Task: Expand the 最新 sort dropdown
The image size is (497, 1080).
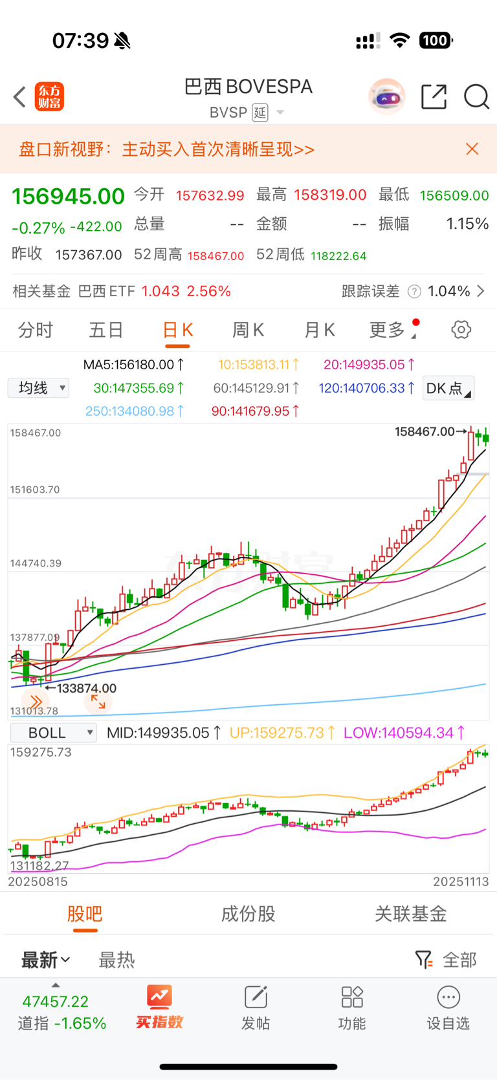Action: click(x=46, y=960)
